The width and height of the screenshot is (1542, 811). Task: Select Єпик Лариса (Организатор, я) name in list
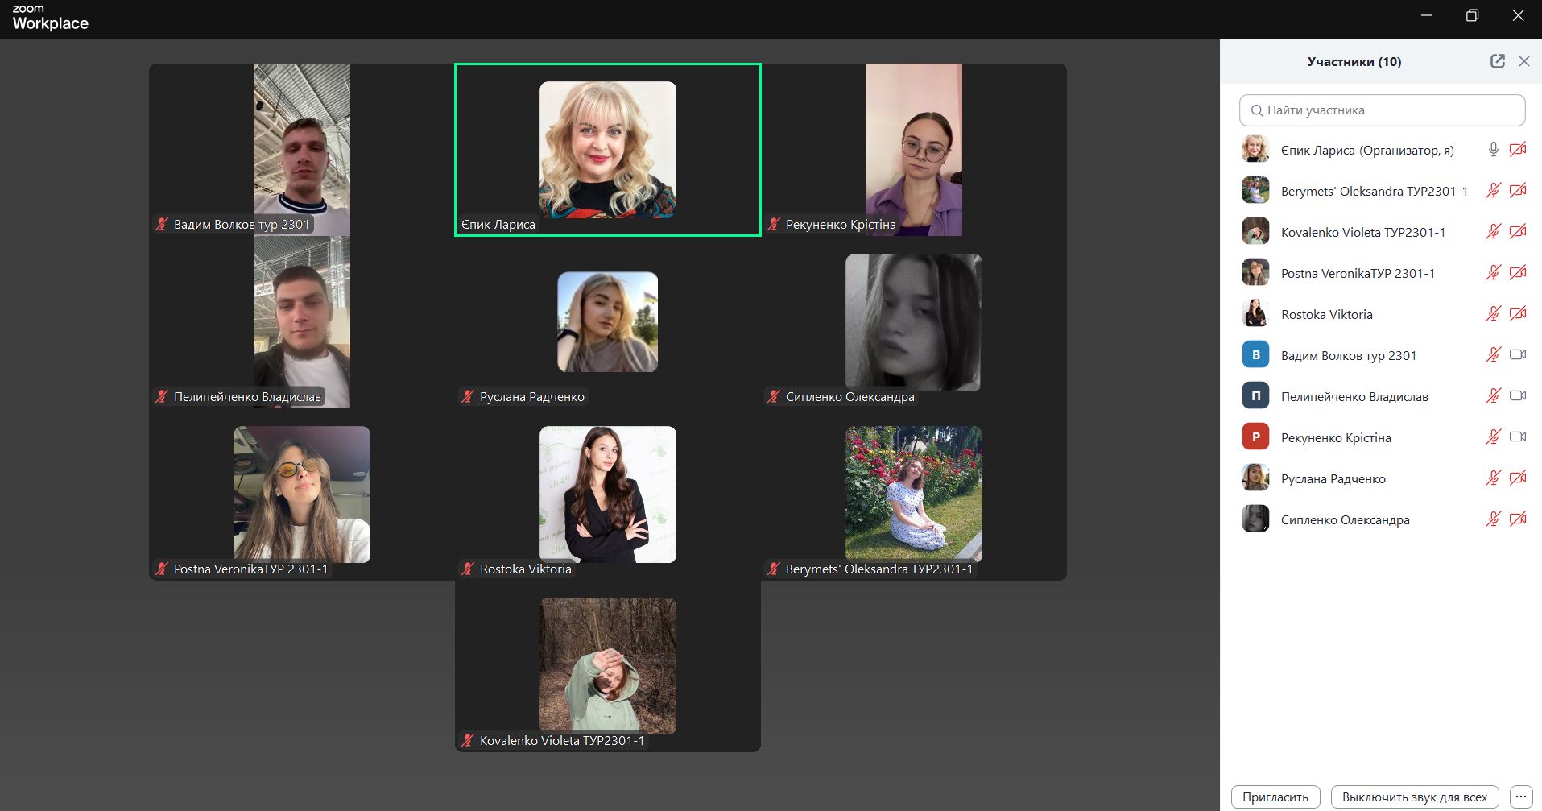[x=1367, y=151]
